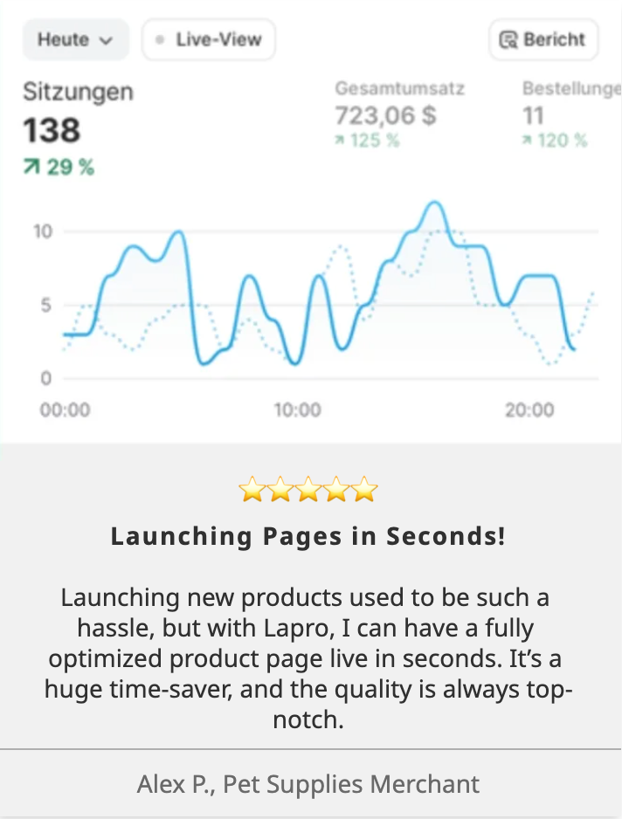Screen dimensions: 622x819
Task: Click the first gold rating star
Action: point(252,490)
